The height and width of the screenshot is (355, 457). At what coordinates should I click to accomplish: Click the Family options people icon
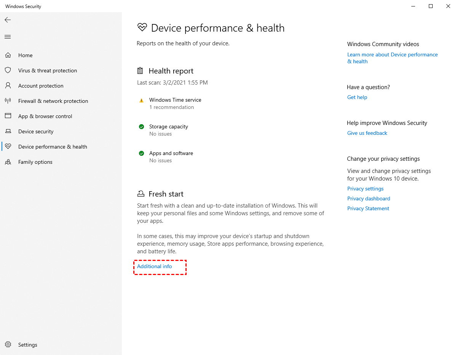(8, 162)
